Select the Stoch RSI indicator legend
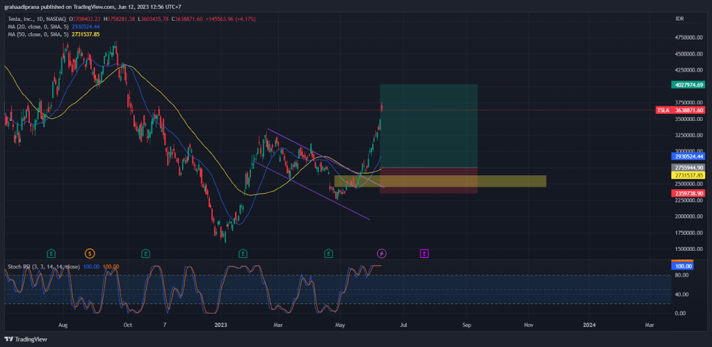 point(44,266)
